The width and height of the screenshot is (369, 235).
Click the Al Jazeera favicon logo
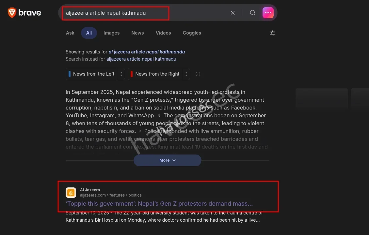click(x=71, y=193)
